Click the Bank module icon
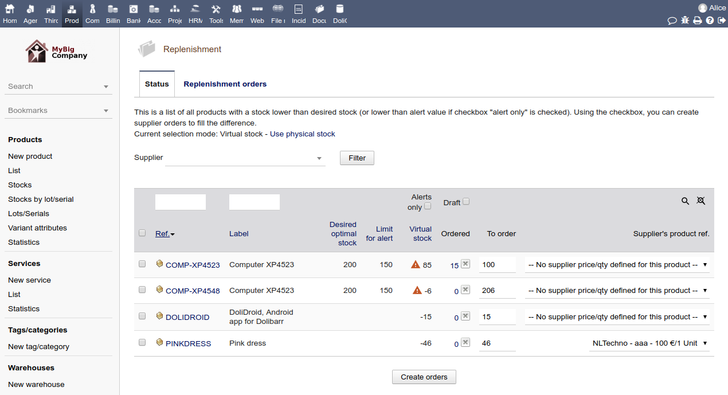This screenshot has height=395, width=728. pos(134,14)
